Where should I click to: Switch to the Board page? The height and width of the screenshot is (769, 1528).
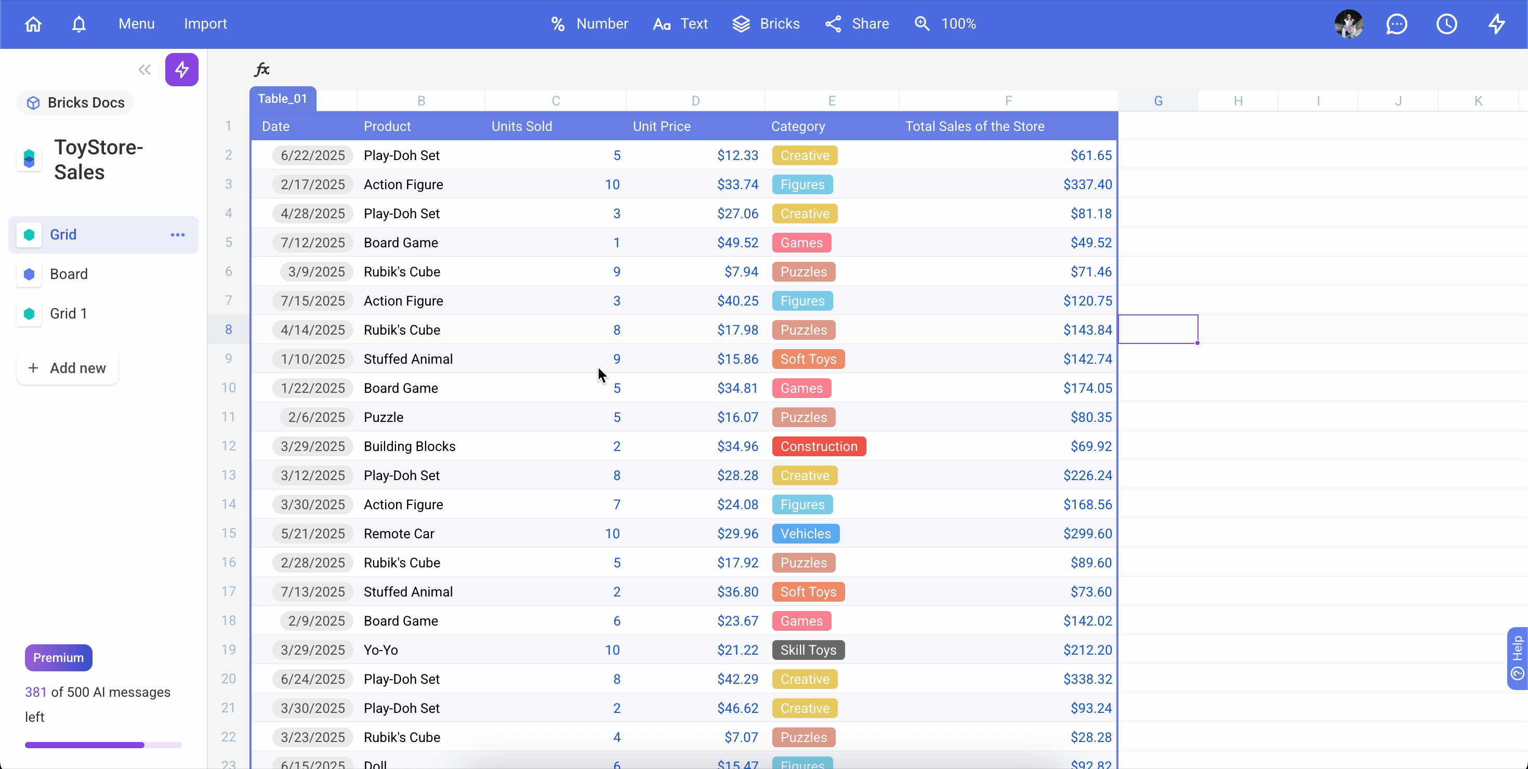69,274
